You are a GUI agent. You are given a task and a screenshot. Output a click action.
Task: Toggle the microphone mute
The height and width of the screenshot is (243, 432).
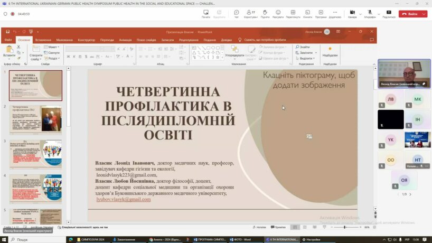coord(370,12)
